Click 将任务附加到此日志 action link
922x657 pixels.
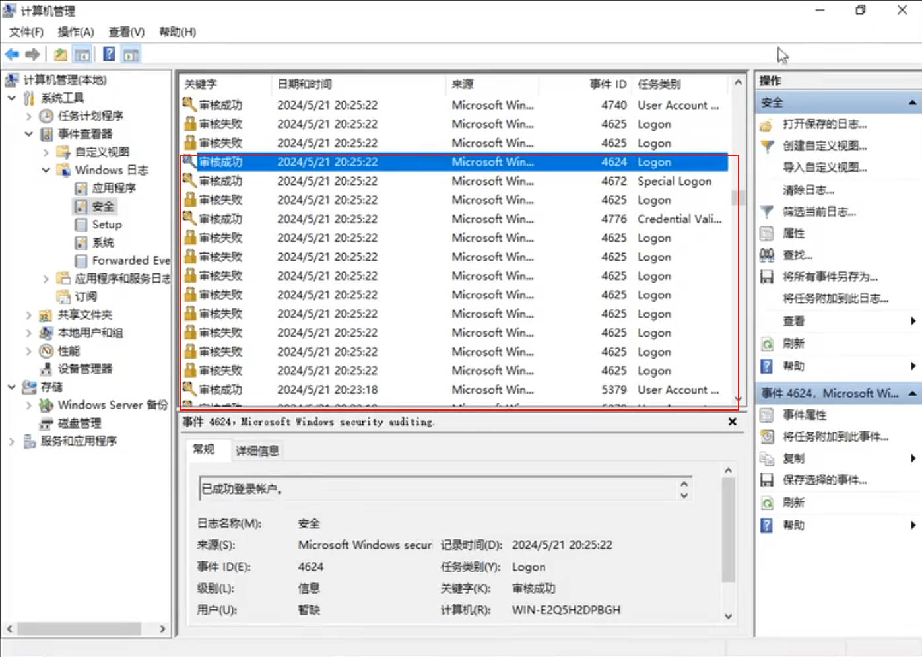click(x=836, y=298)
